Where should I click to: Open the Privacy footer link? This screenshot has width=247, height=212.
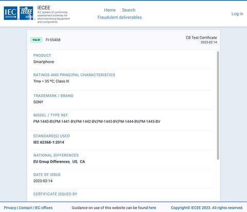(10, 208)
